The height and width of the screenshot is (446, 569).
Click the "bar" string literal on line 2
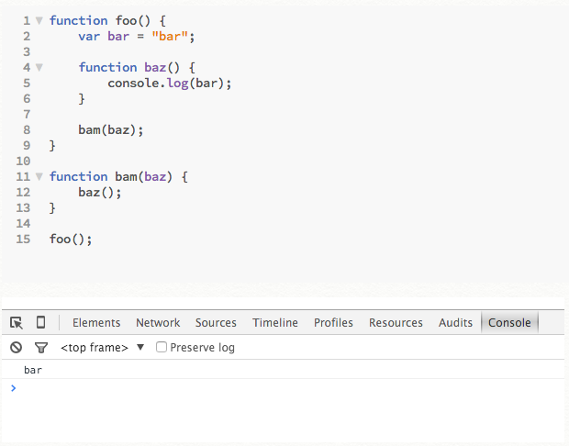[x=170, y=37]
